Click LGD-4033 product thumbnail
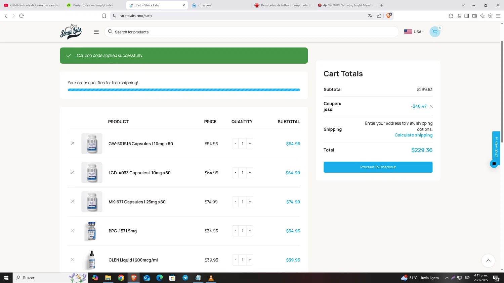The width and height of the screenshot is (504, 283). 92,173
